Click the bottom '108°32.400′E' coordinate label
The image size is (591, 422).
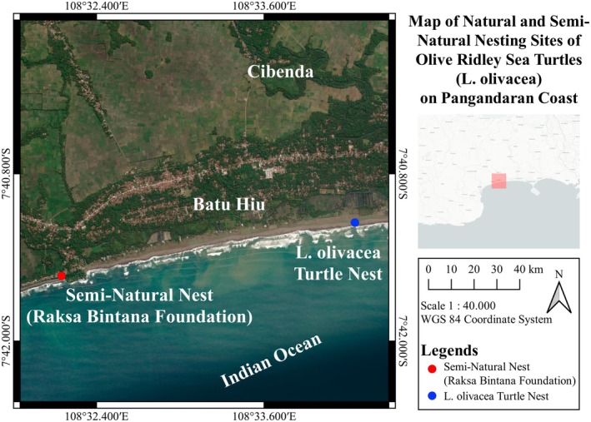[x=97, y=416]
